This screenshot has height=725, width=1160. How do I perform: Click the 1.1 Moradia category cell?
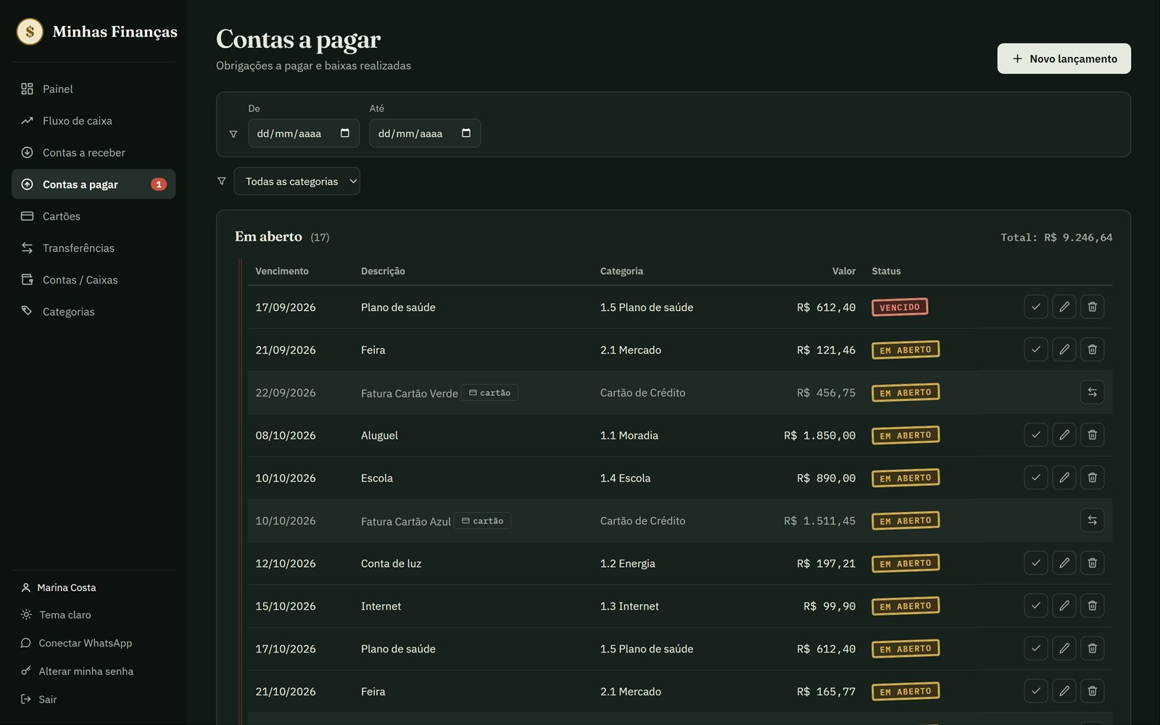point(629,436)
